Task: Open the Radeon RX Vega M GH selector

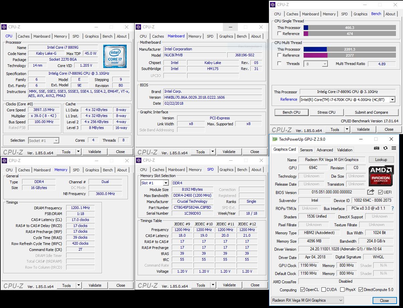Action: pos(307,300)
